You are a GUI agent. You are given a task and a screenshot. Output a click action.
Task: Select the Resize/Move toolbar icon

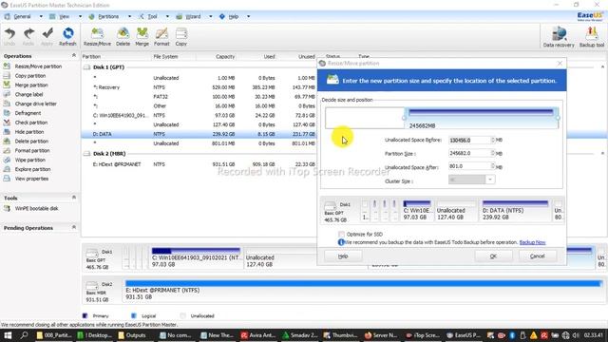coord(97,37)
